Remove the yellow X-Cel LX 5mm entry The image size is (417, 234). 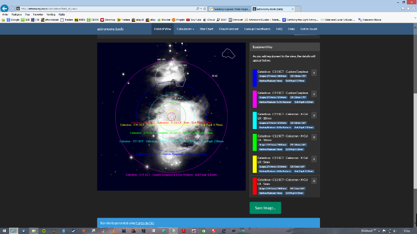pos(314,159)
